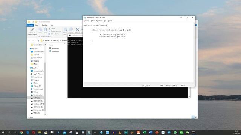241x135 pixels.
Task: Click Cortar in the Explorer ribbon
Action: point(52,28)
